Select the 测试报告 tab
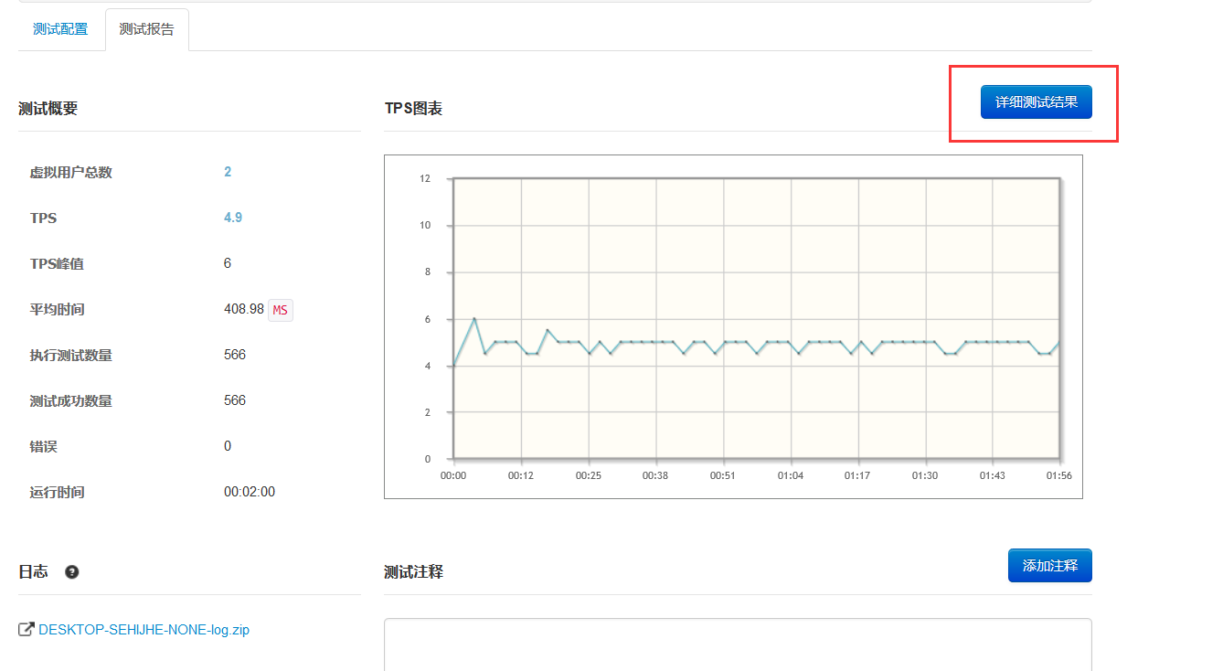The height and width of the screenshot is (671, 1223). click(146, 29)
